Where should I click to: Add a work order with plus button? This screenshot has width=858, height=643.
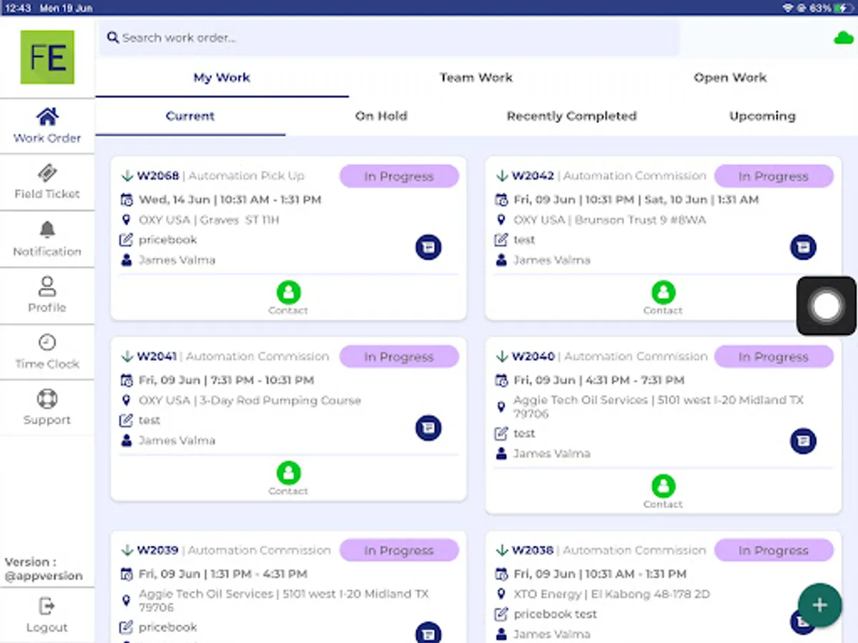point(819,605)
